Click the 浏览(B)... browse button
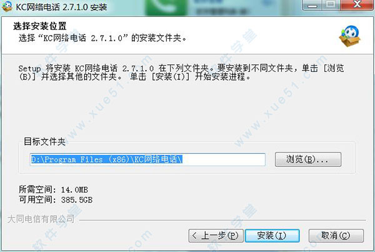 point(308,159)
